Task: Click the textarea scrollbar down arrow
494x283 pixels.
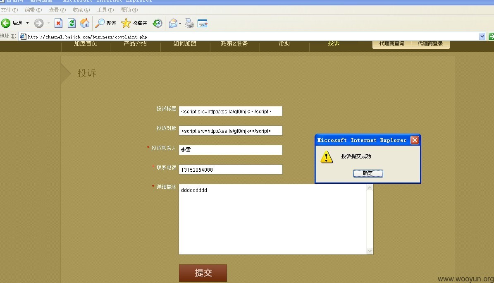Action: [370, 251]
